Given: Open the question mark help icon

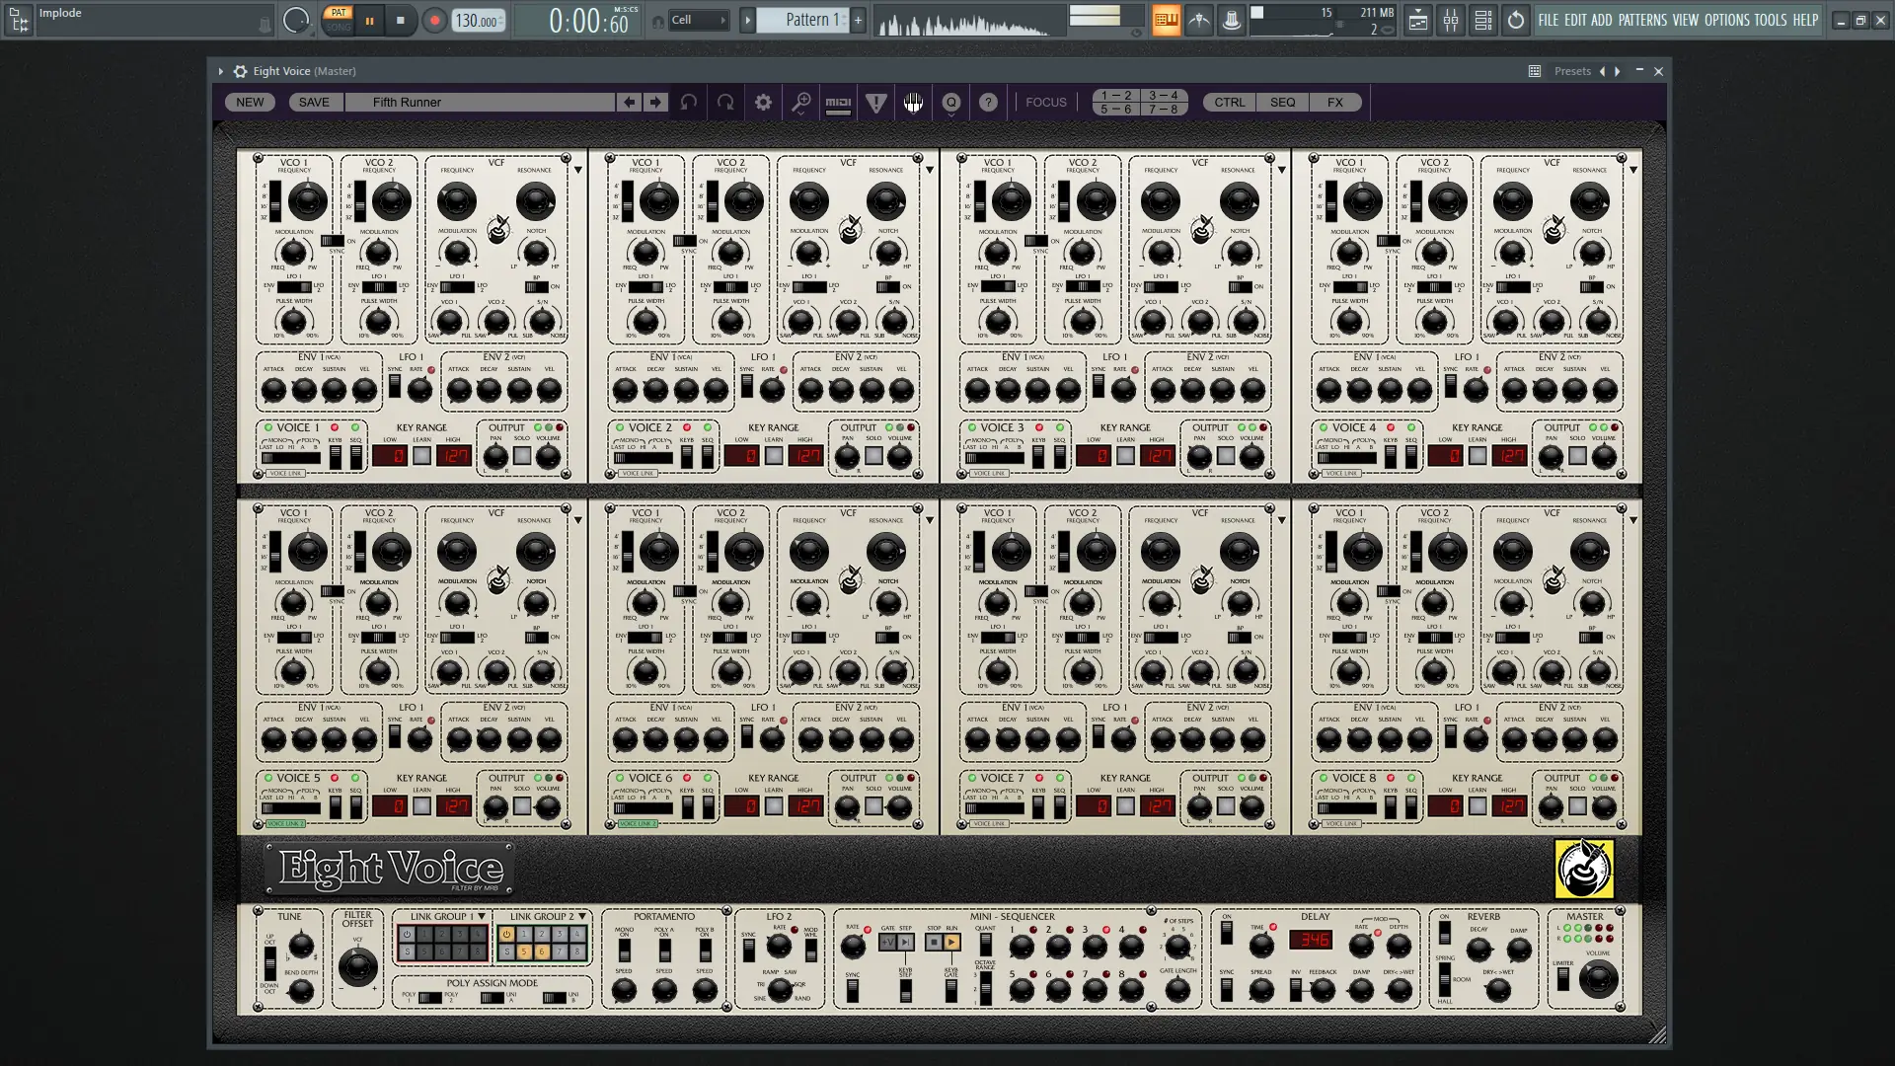Looking at the screenshot, I should click(x=988, y=102).
